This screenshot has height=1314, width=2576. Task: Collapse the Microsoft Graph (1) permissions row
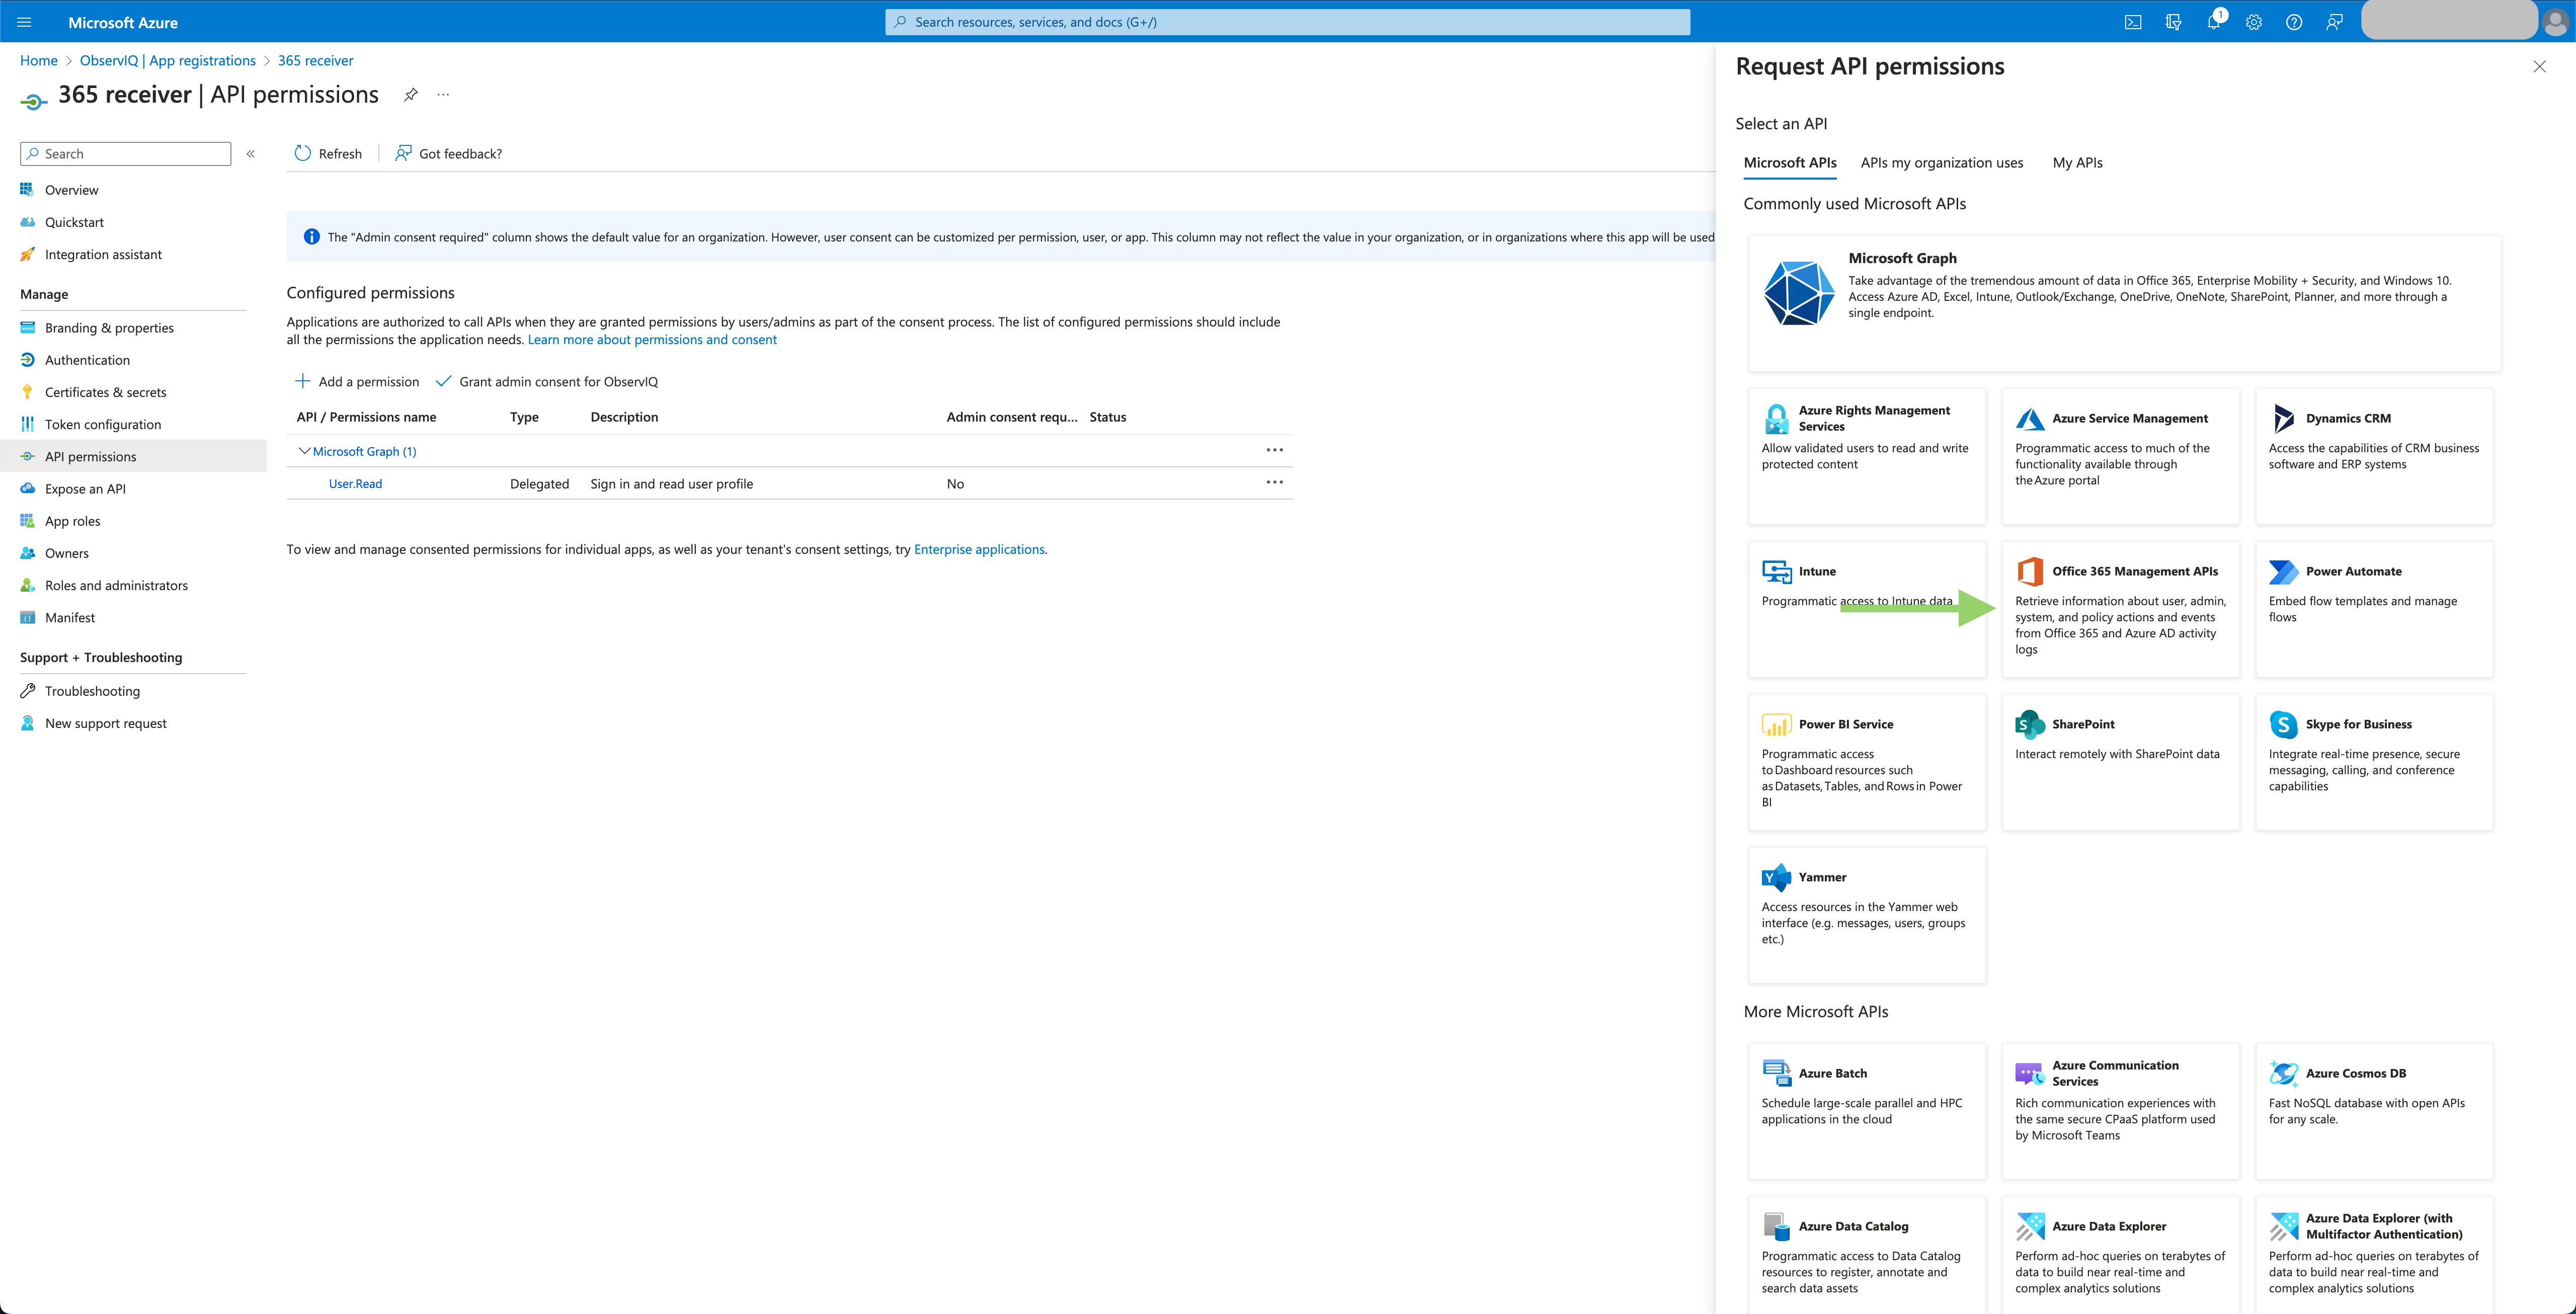click(x=305, y=451)
